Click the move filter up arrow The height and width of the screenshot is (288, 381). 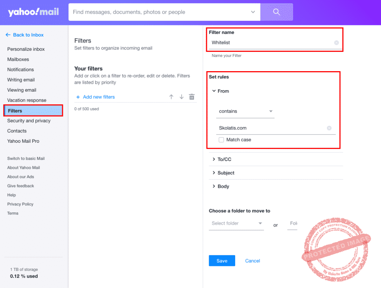coord(171,97)
